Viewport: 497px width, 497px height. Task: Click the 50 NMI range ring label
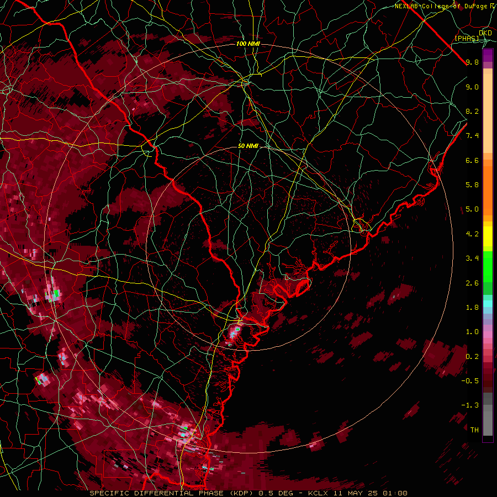pyautogui.click(x=248, y=146)
